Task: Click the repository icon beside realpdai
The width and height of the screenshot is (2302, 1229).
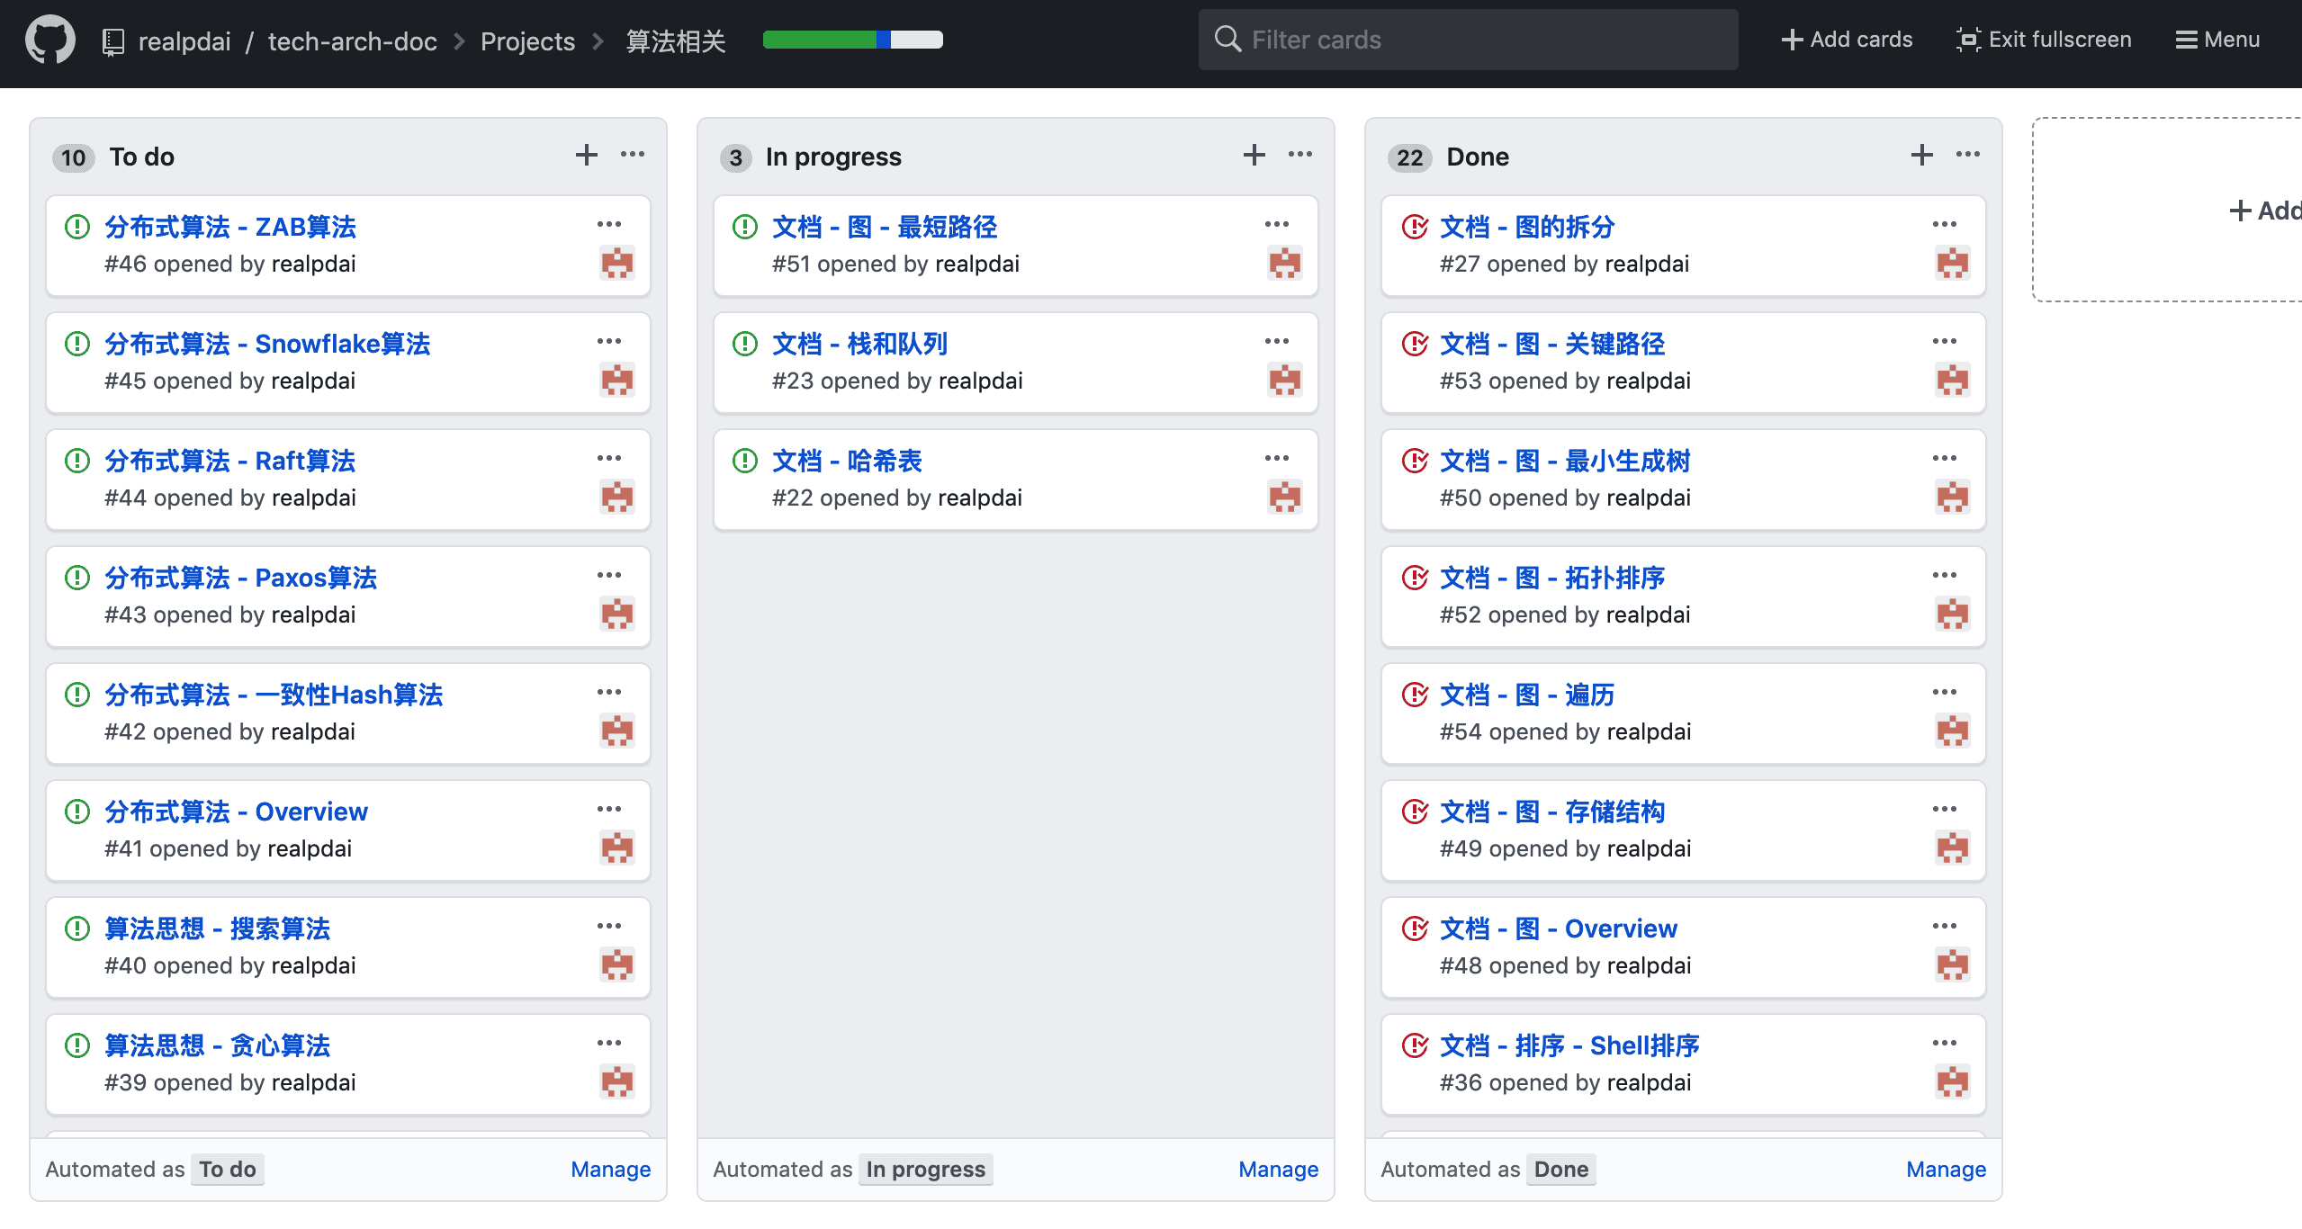Action: 113,41
